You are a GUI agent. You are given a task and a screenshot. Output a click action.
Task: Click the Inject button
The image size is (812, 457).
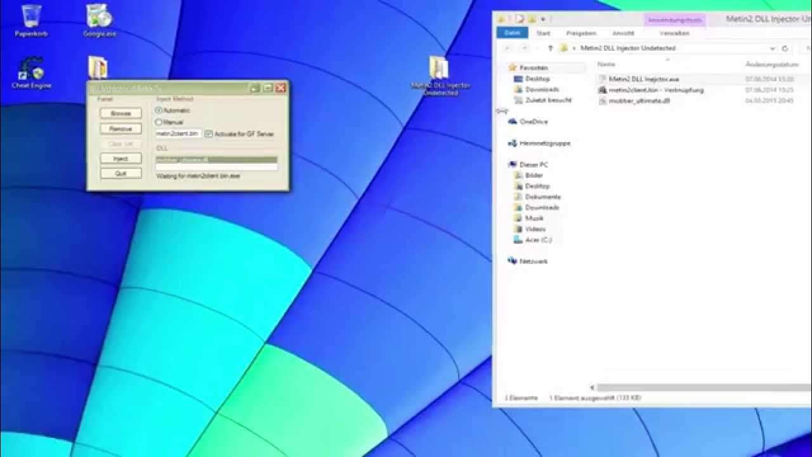click(x=121, y=159)
